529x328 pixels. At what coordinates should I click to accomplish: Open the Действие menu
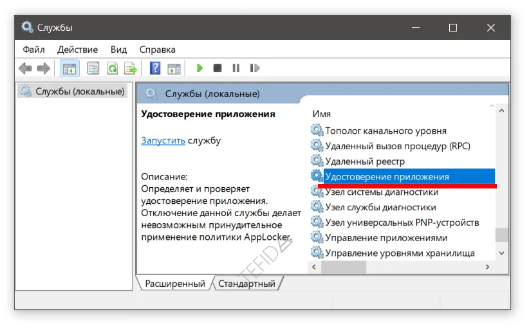pos(78,50)
